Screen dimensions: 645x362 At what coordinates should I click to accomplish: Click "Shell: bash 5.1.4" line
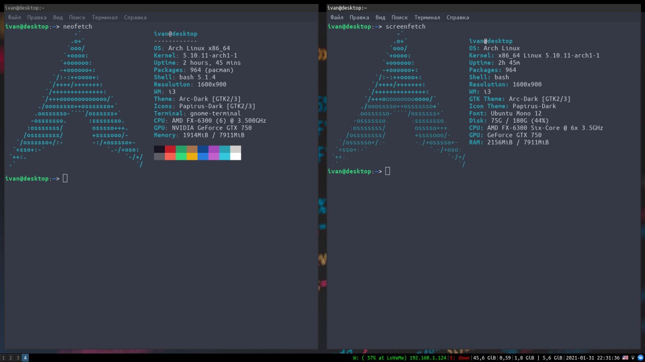(184, 77)
